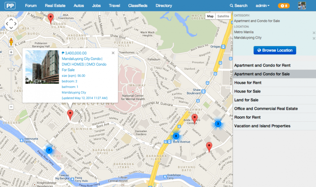Click the PP site logo
The height and width of the screenshot is (187, 316).
10,5
